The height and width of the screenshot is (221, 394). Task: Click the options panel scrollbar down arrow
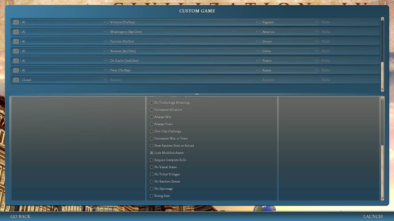pos(383,199)
